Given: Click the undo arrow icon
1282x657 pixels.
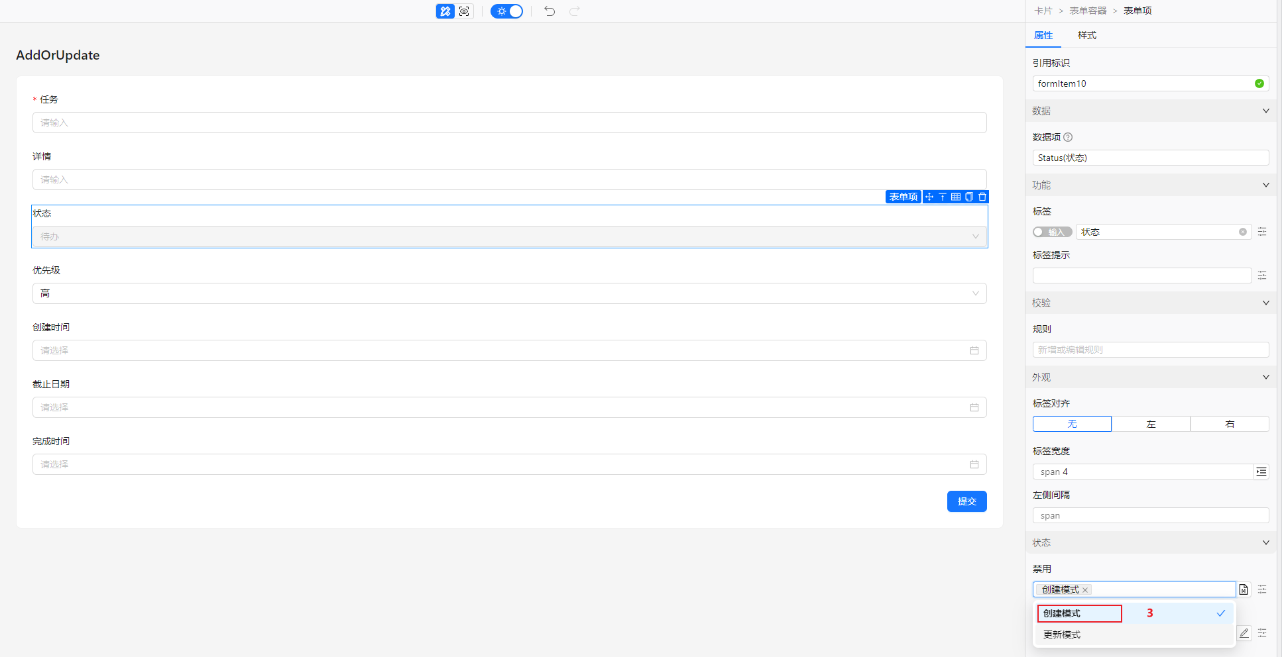Looking at the screenshot, I should click(550, 11).
